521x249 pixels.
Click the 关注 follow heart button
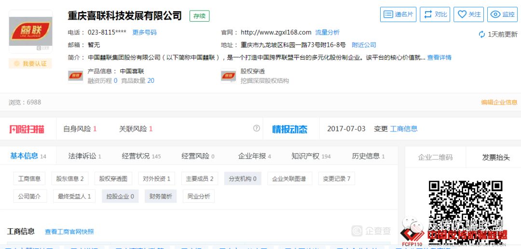(x=468, y=14)
